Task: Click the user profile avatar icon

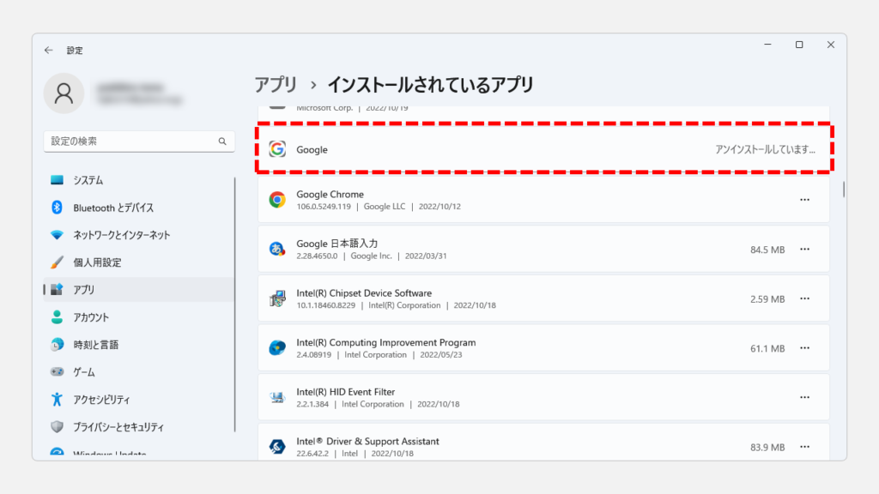Action: click(64, 93)
